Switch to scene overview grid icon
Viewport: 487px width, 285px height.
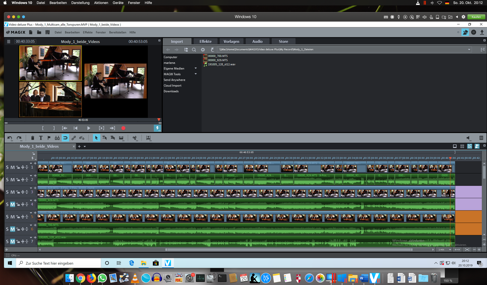pyautogui.click(x=462, y=146)
